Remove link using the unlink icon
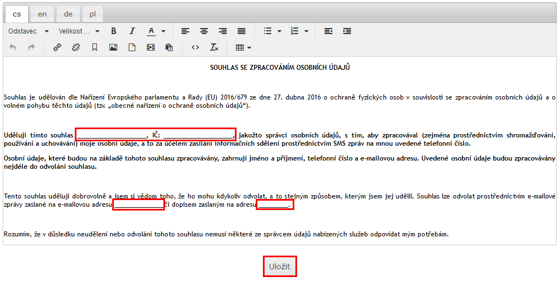This screenshot has height=282, width=560. tap(76, 48)
